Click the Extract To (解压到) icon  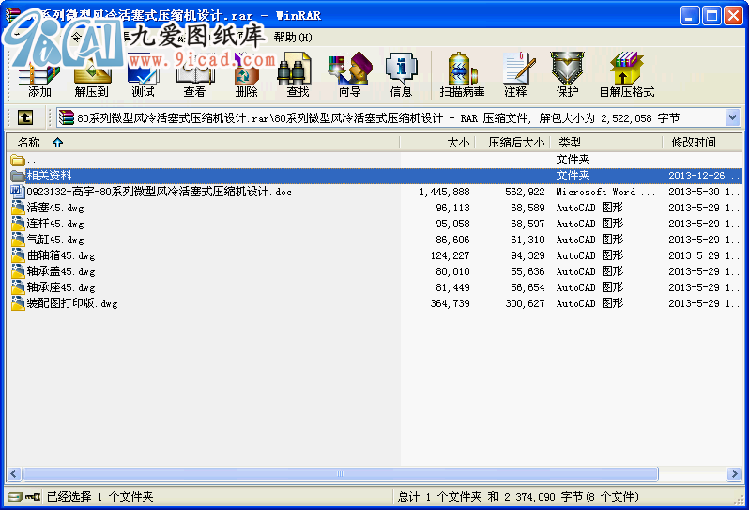coord(92,75)
